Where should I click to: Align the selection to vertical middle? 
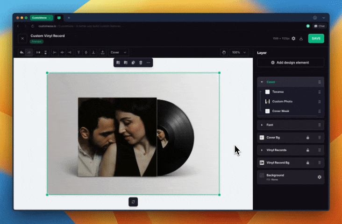[86, 52]
